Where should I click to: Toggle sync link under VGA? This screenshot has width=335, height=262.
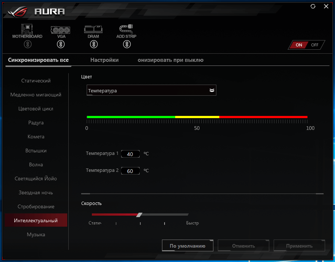[61, 45]
